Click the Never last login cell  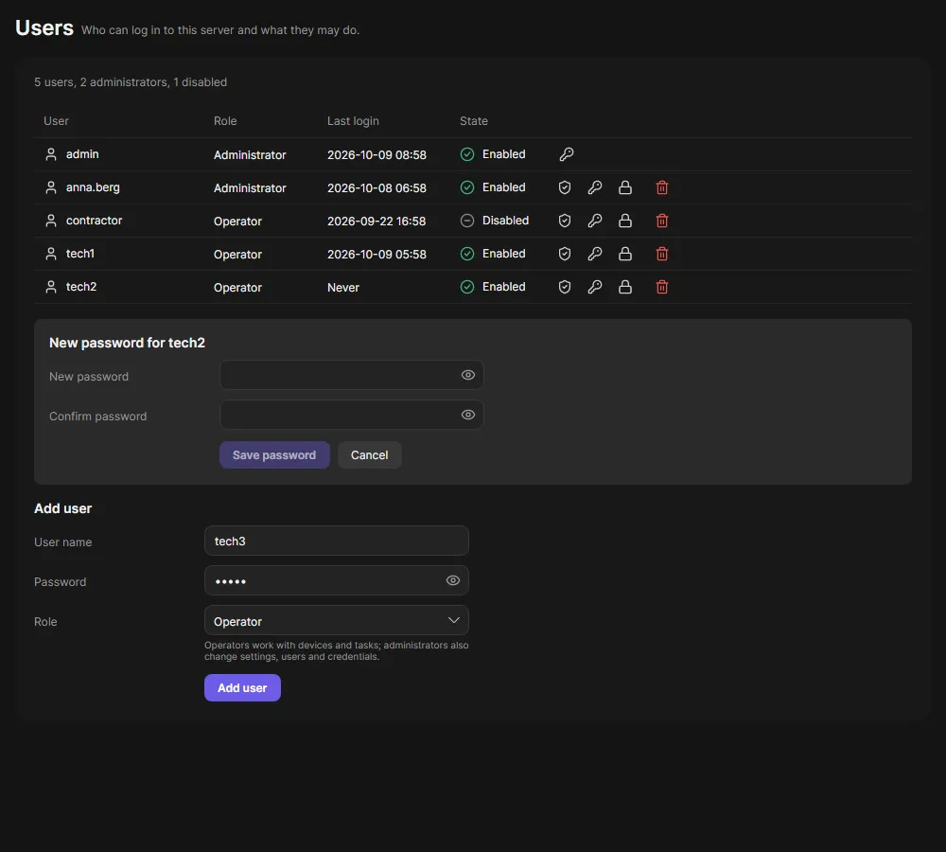pos(343,288)
